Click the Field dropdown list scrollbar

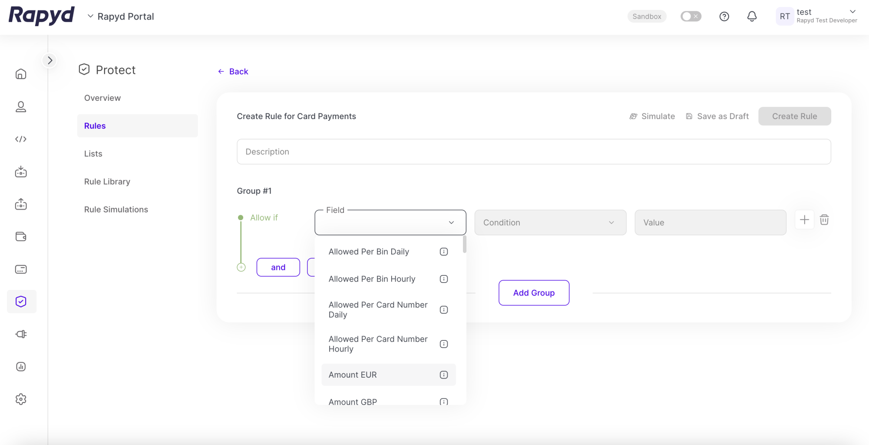click(x=464, y=244)
